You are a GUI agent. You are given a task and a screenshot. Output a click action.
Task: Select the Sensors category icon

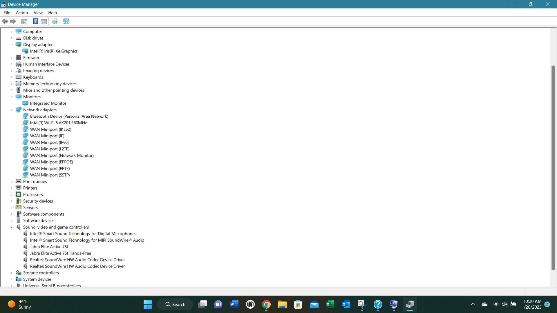tap(19, 208)
